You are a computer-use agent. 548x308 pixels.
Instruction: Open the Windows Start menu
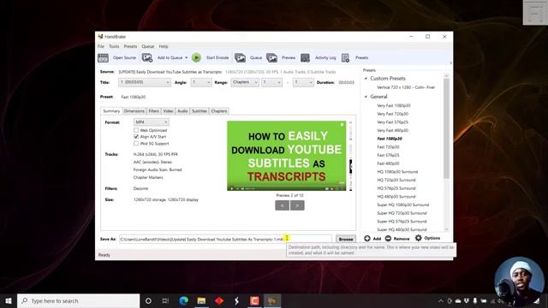(9, 300)
